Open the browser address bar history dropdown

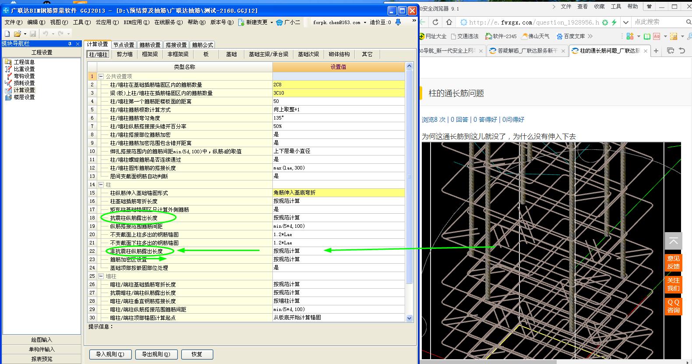pos(626,22)
